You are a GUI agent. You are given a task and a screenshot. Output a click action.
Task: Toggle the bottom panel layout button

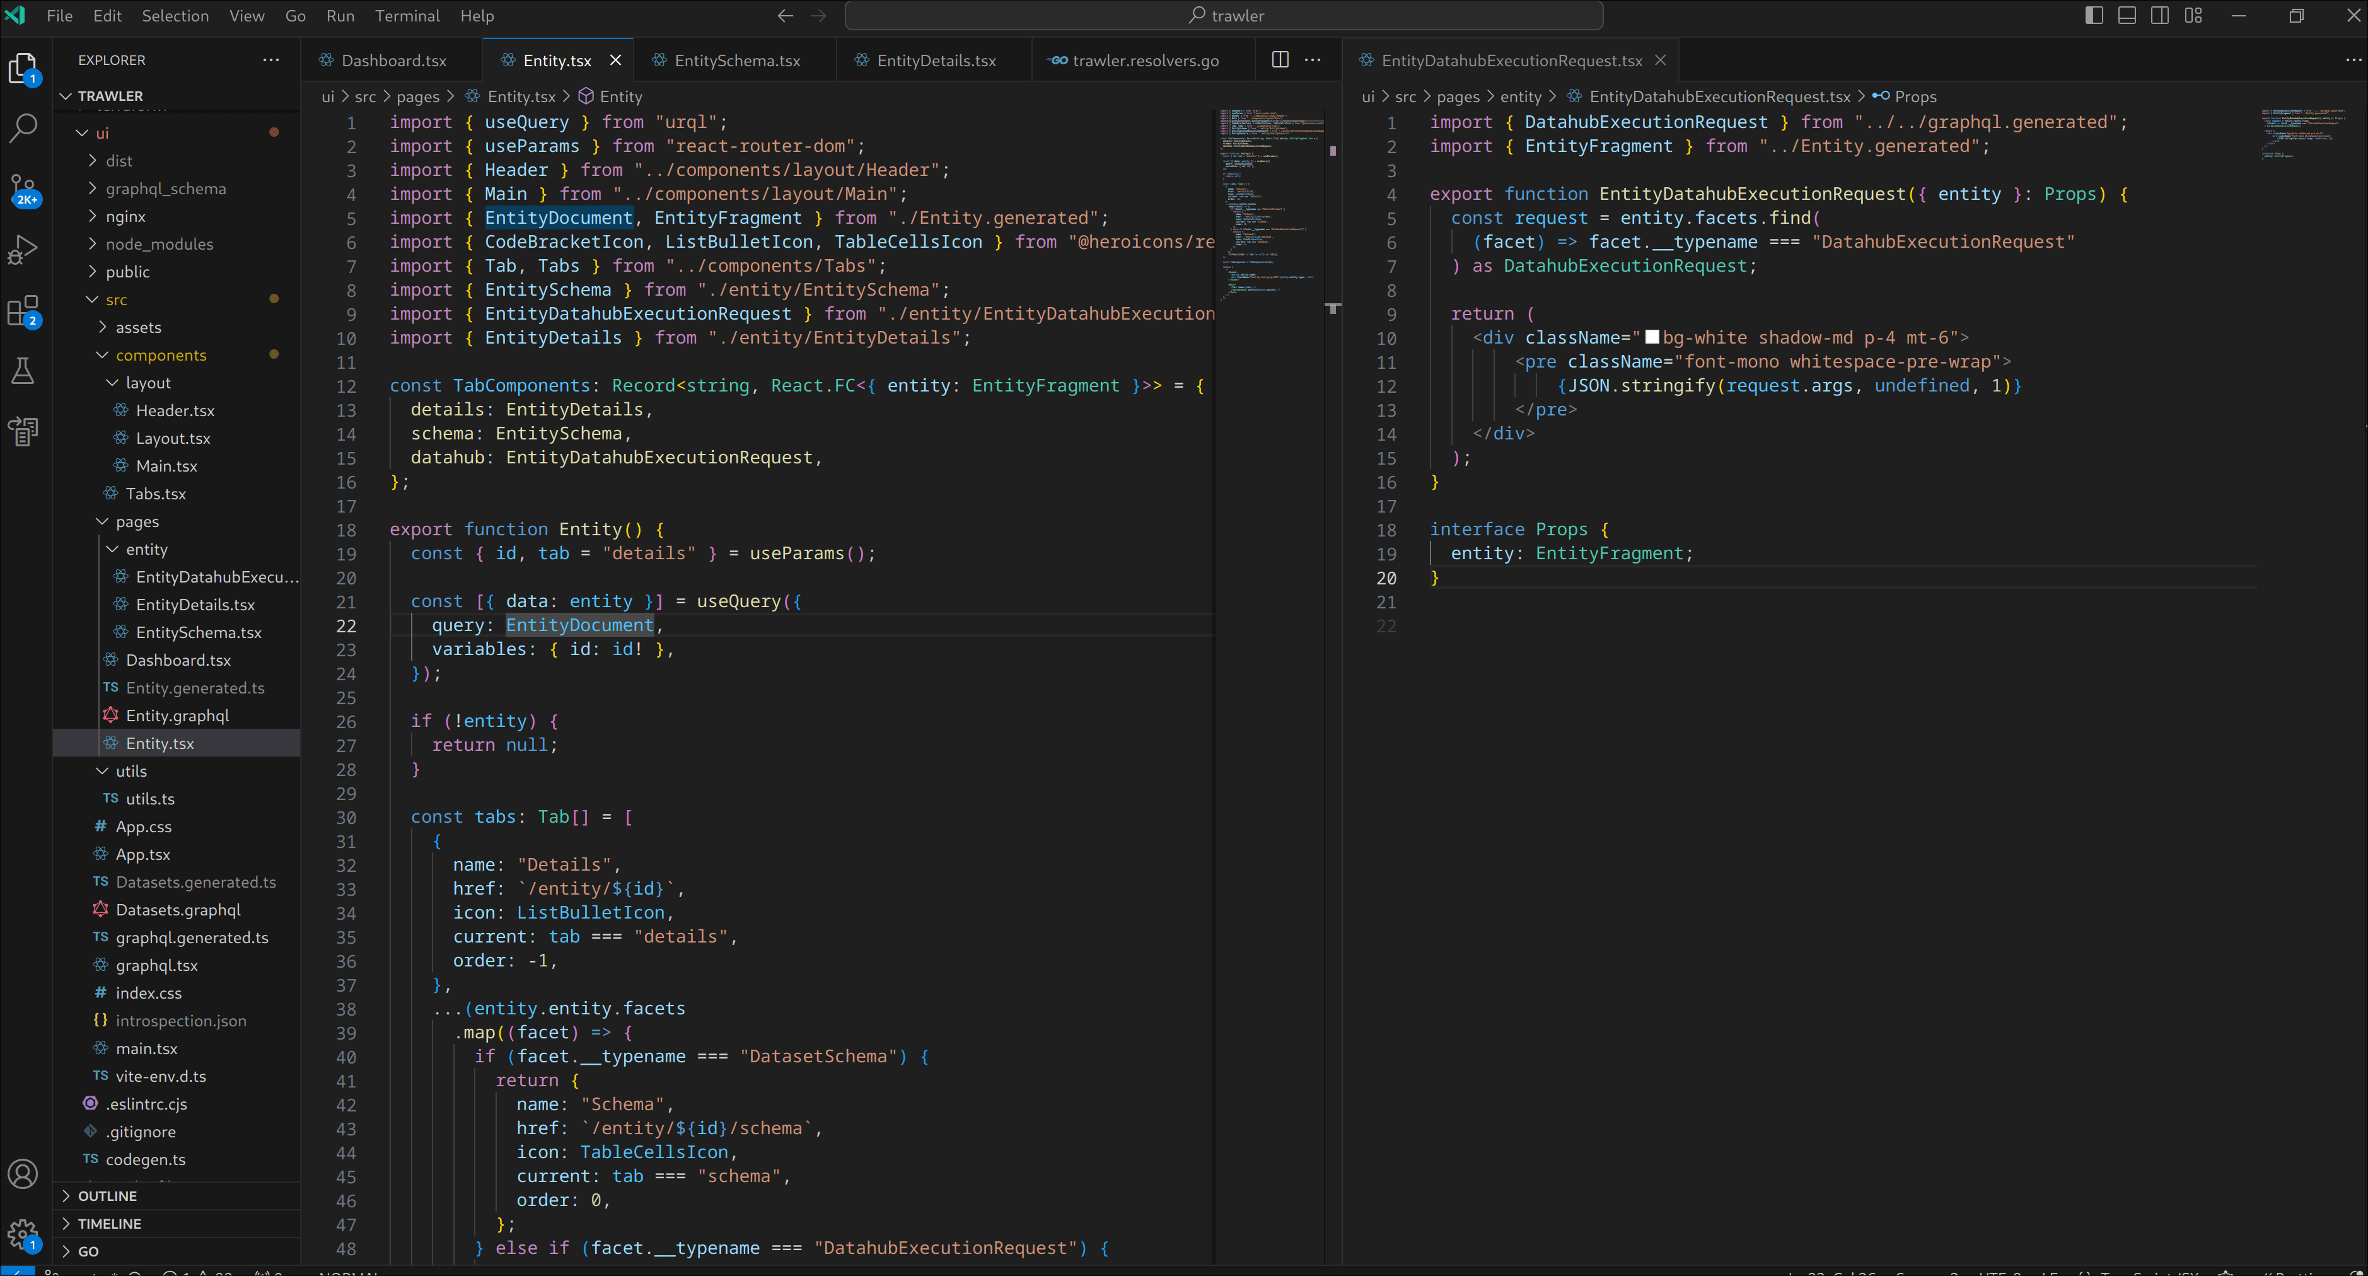[2127, 16]
